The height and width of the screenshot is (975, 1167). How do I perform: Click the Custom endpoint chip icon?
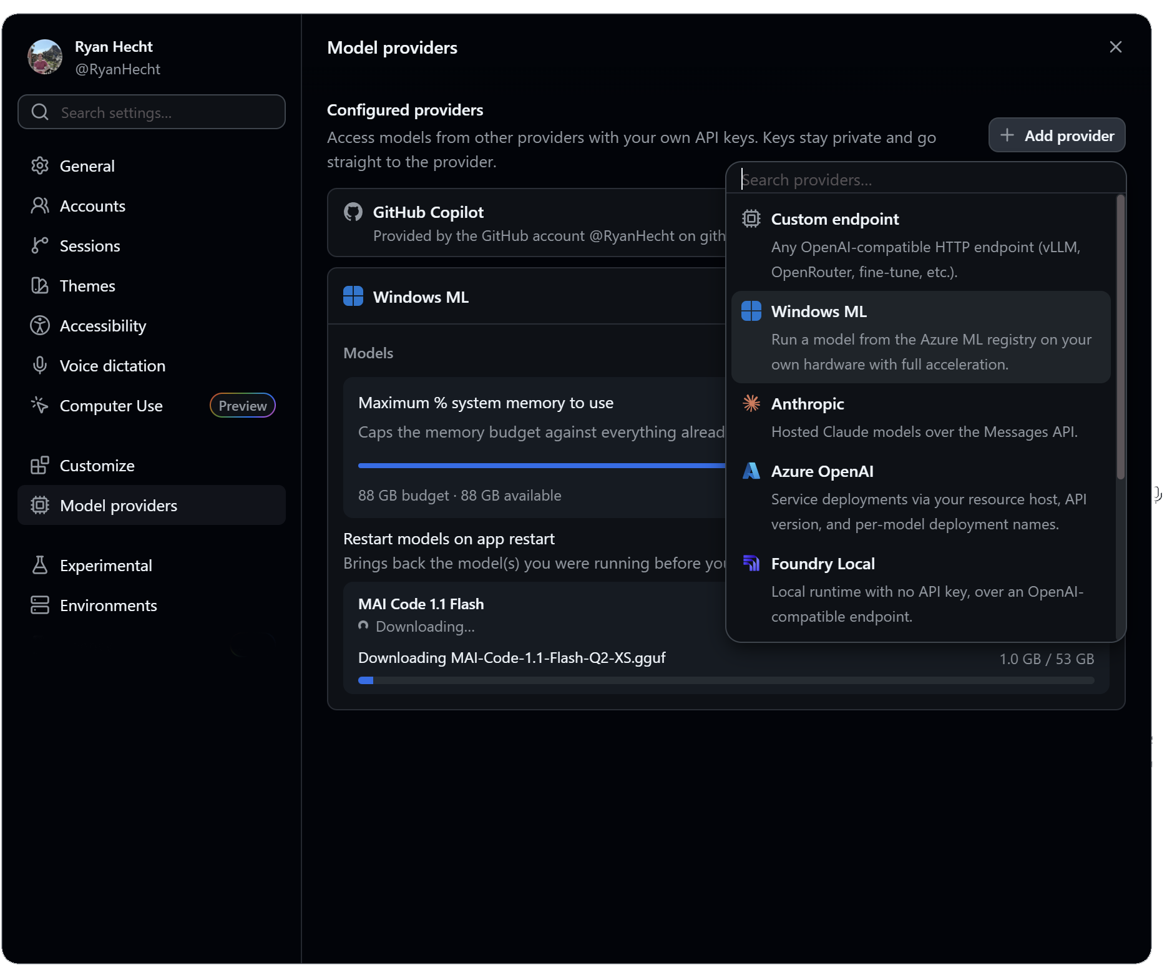click(x=751, y=218)
